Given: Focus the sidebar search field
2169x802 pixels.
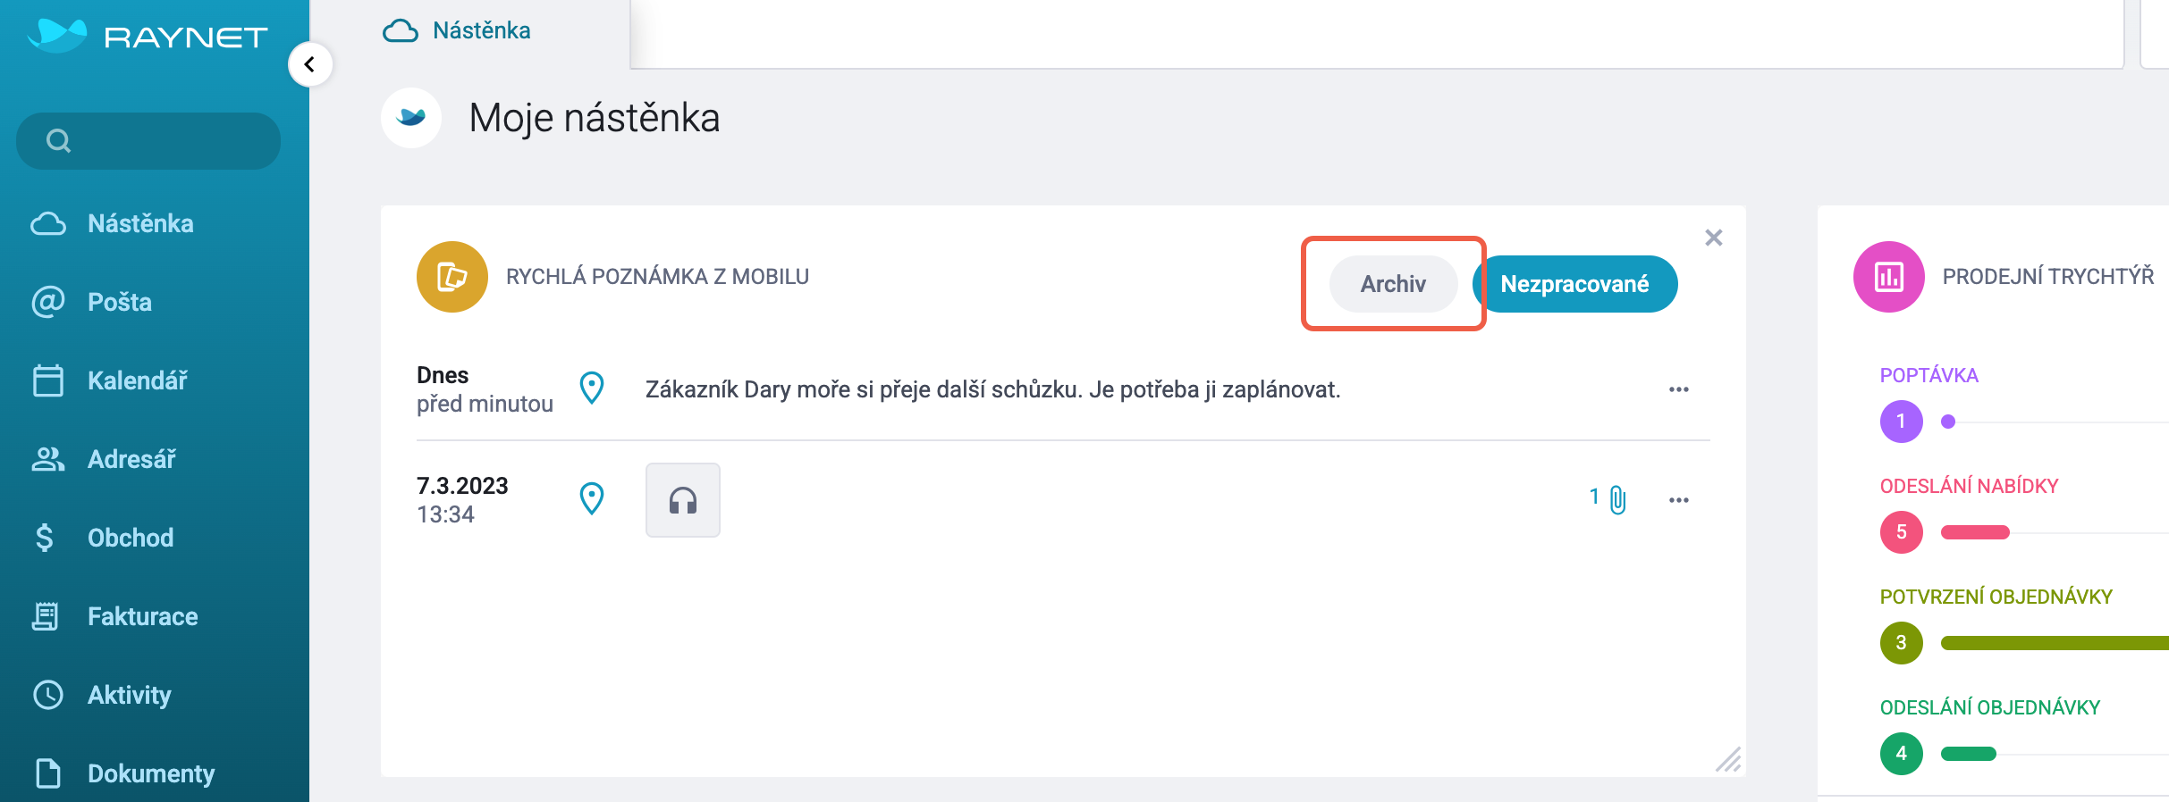Looking at the screenshot, I should [148, 141].
